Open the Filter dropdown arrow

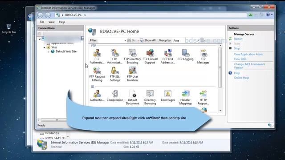pyautogui.click(x=125, y=40)
